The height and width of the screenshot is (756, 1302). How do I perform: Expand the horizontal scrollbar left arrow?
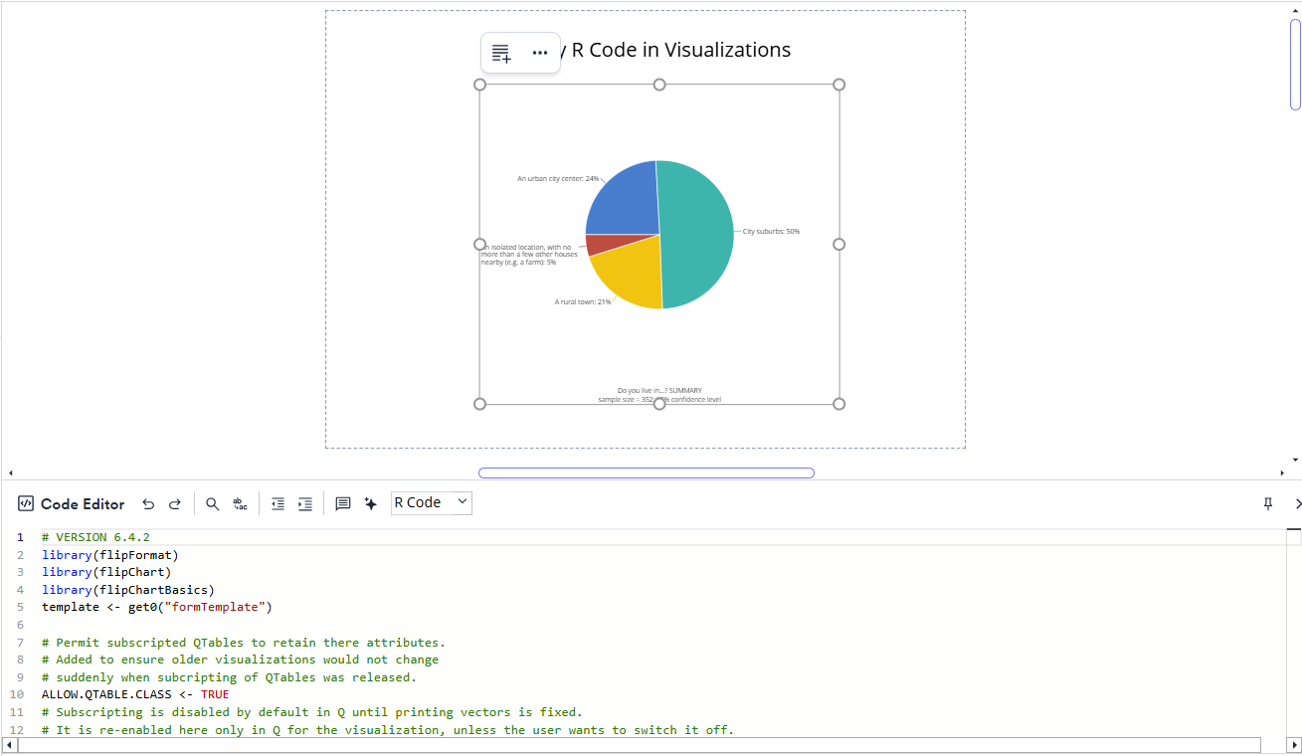10,472
